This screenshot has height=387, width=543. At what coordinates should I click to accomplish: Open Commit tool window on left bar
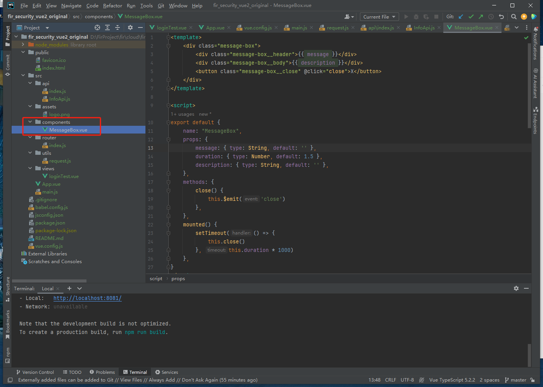pyautogui.click(x=8, y=65)
